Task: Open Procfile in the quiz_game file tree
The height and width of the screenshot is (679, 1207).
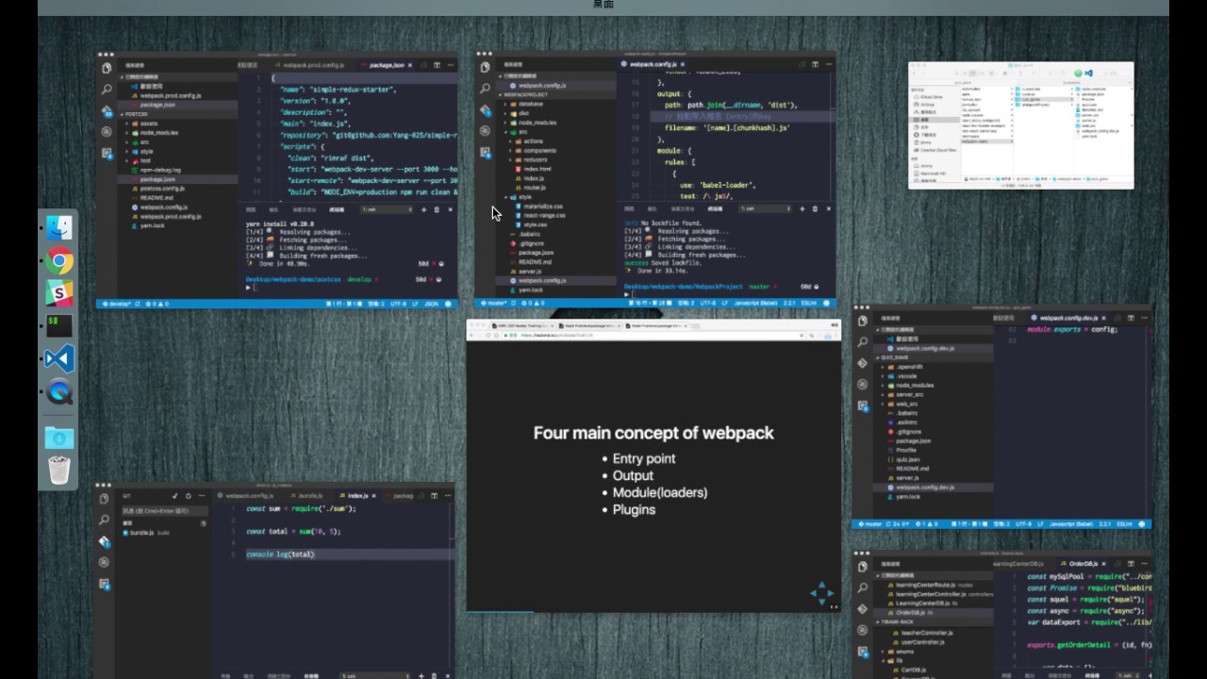Action: [x=906, y=451]
